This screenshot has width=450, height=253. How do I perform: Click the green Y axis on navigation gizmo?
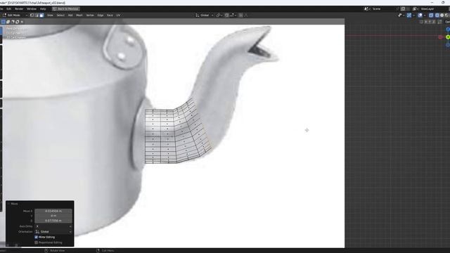click(448, 37)
